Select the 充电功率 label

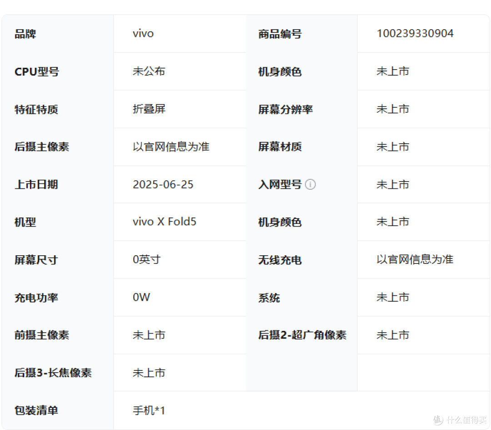(36, 298)
